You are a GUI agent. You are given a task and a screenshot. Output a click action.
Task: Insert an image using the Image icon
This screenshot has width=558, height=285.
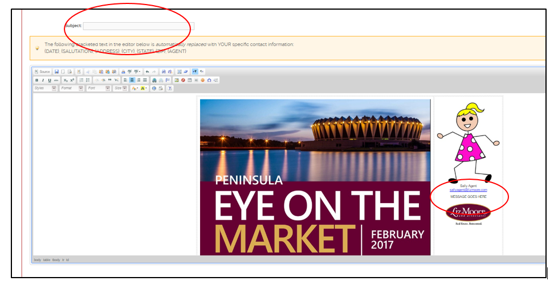point(177,80)
